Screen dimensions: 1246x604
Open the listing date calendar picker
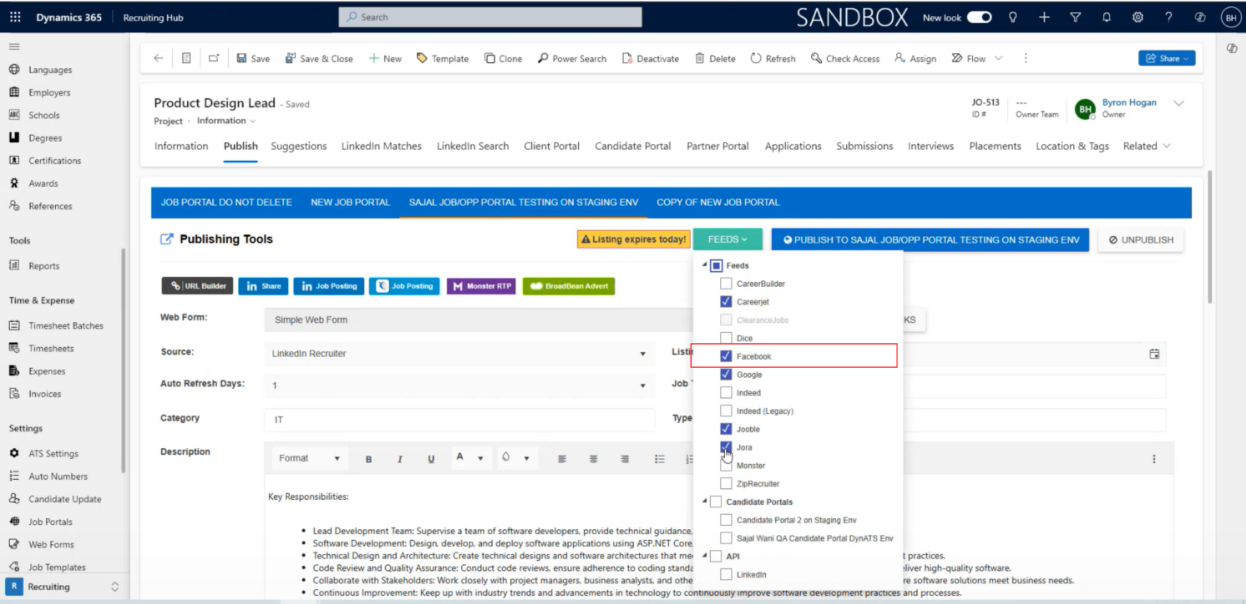click(x=1154, y=354)
